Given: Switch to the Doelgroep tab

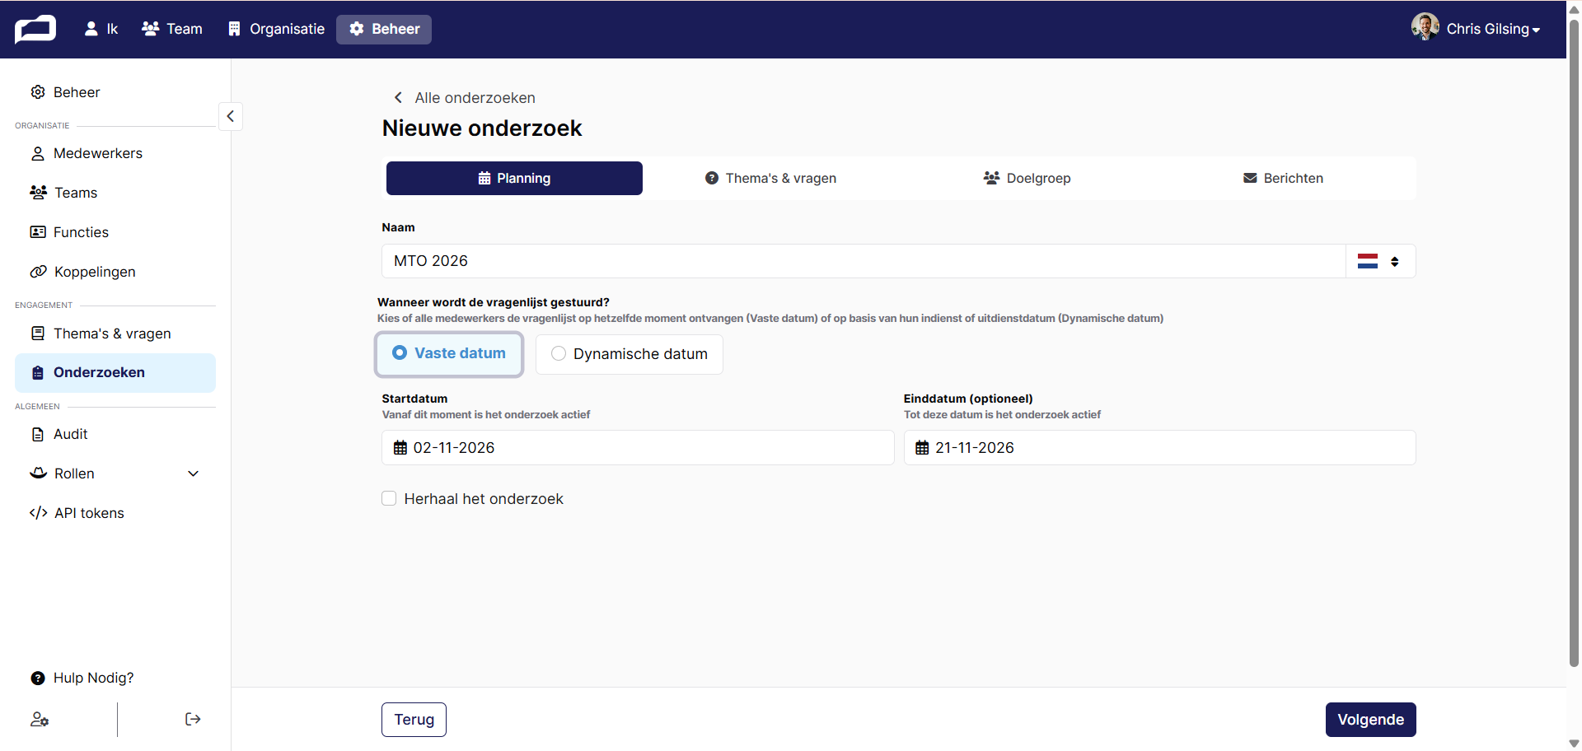Looking at the screenshot, I should pyautogui.click(x=1027, y=178).
